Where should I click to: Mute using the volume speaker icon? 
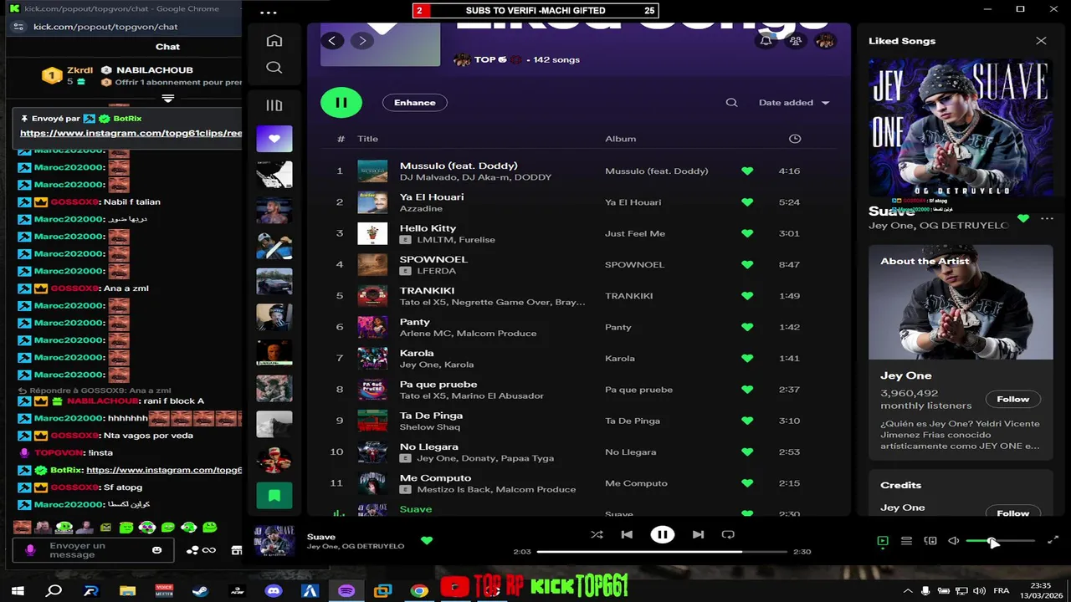click(x=953, y=541)
